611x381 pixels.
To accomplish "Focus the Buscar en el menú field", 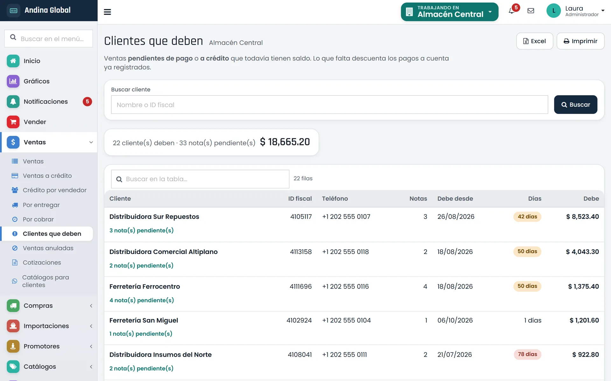I will [x=49, y=38].
